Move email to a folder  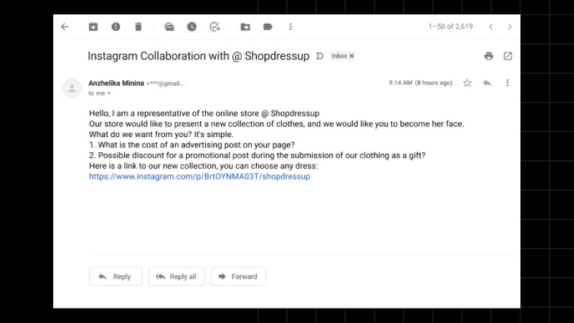pyautogui.click(x=245, y=27)
